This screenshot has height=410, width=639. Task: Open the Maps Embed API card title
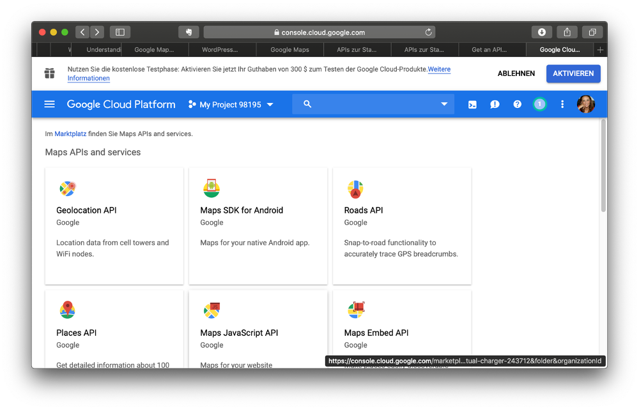tap(376, 333)
